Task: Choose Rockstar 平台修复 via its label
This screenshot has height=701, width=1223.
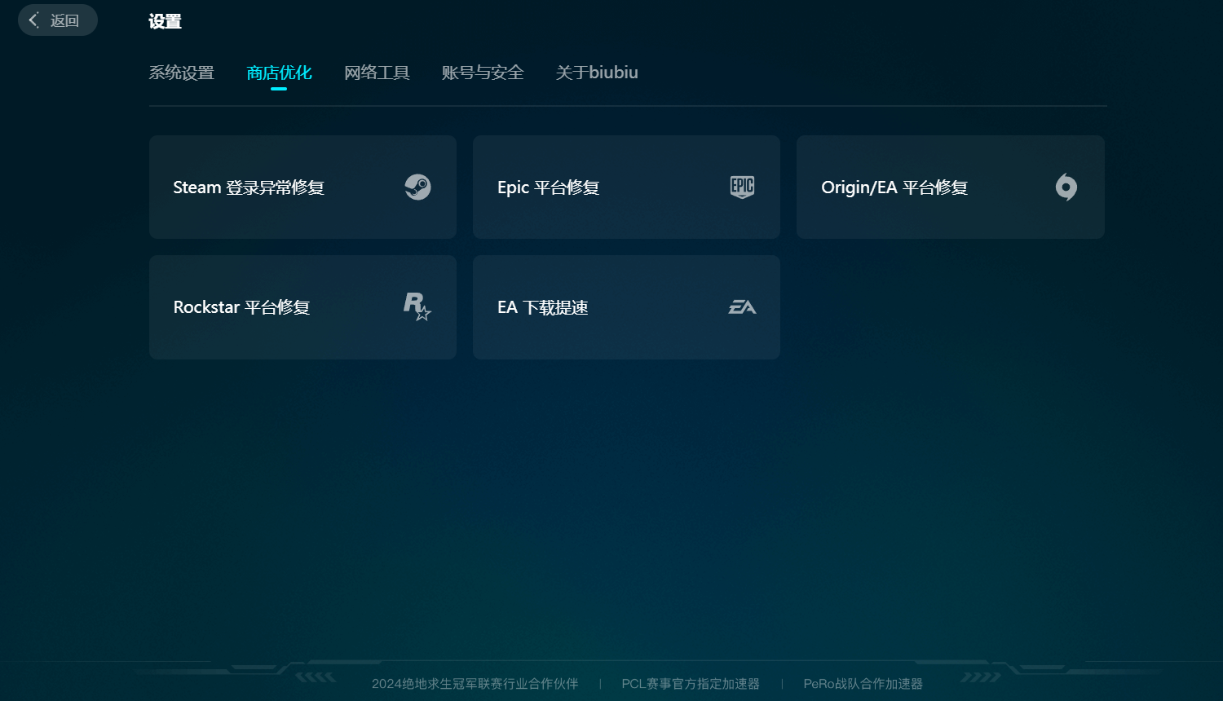Action: [241, 307]
